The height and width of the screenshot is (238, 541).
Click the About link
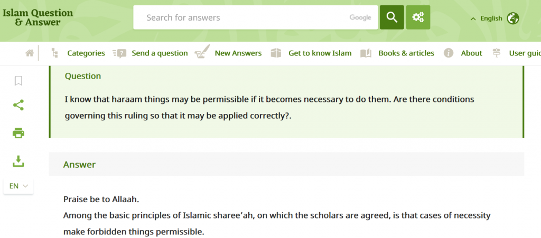click(471, 53)
